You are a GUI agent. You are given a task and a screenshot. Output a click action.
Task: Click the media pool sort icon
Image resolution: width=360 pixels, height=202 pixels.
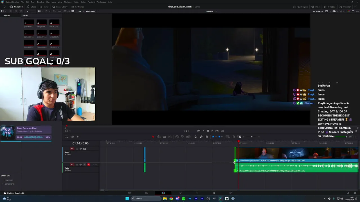click(x=55, y=11)
